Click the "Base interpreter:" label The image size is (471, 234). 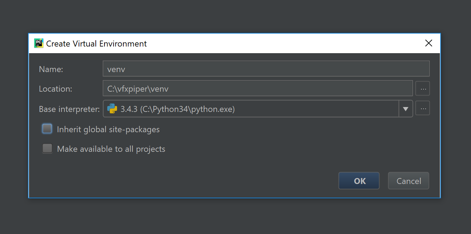coord(69,109)
